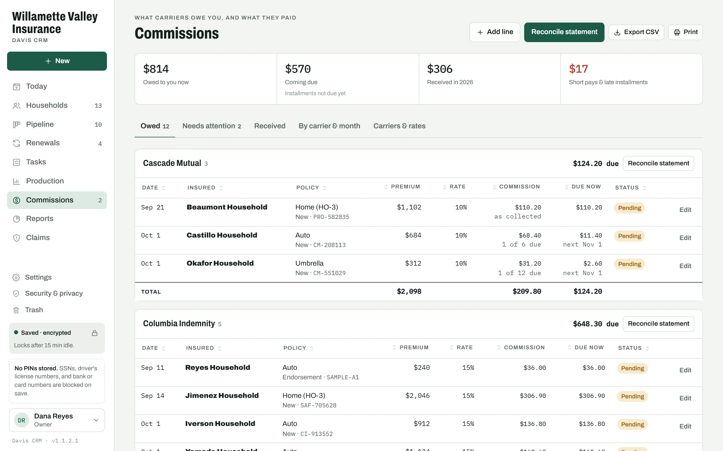Click the $17 short pays summary card
This screenshot has height=451, width=723.
[631, 79]
